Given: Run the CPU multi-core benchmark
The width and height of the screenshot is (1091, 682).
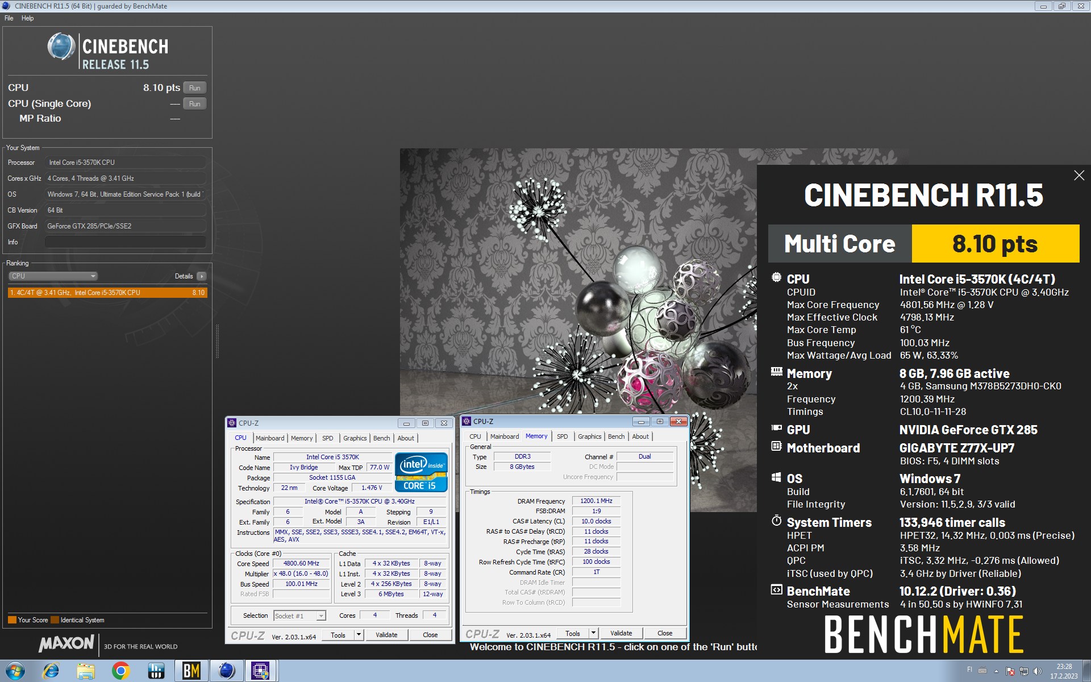Looking at the screenshot, I should [x=194, y=88].
